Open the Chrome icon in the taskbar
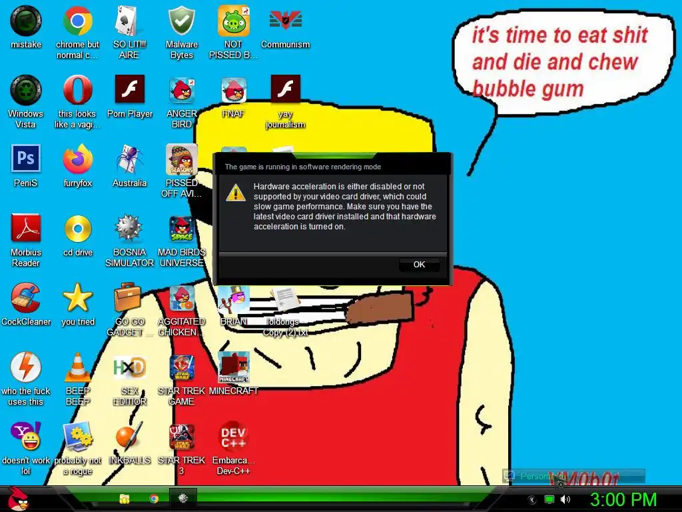The height and width of the screenshot is (512, 682). (x=154, y=499)
